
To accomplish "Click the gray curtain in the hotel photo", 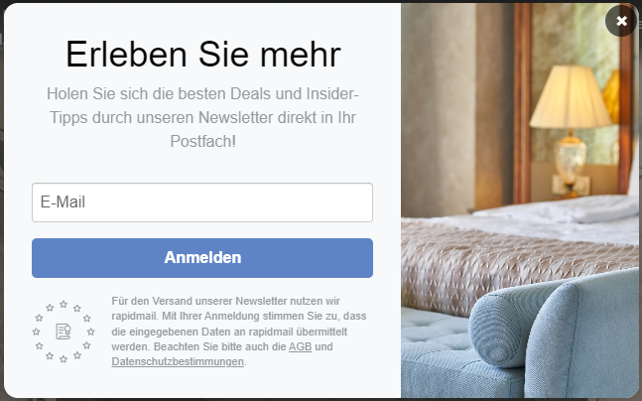I will 439,108.
